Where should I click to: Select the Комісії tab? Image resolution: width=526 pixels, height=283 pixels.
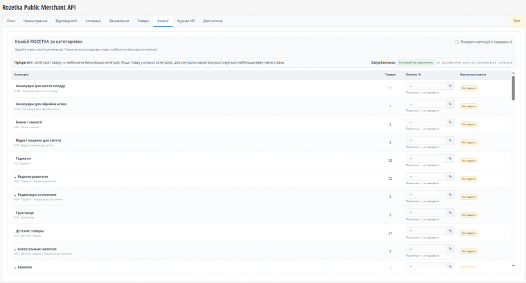163,21
